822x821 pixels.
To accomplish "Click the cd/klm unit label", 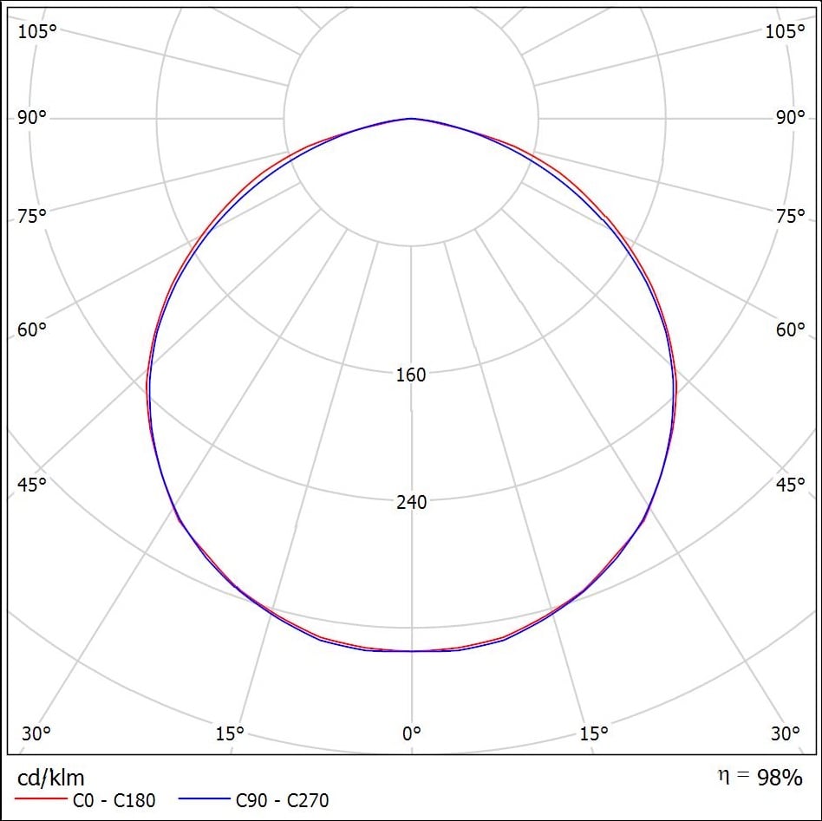I will (x=51, y=778).
